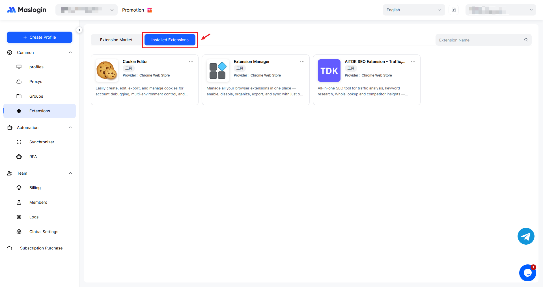Click the Cookie Editor extension icon
The height and width of the screenshot is (287, 543).
tap(107, 71)
